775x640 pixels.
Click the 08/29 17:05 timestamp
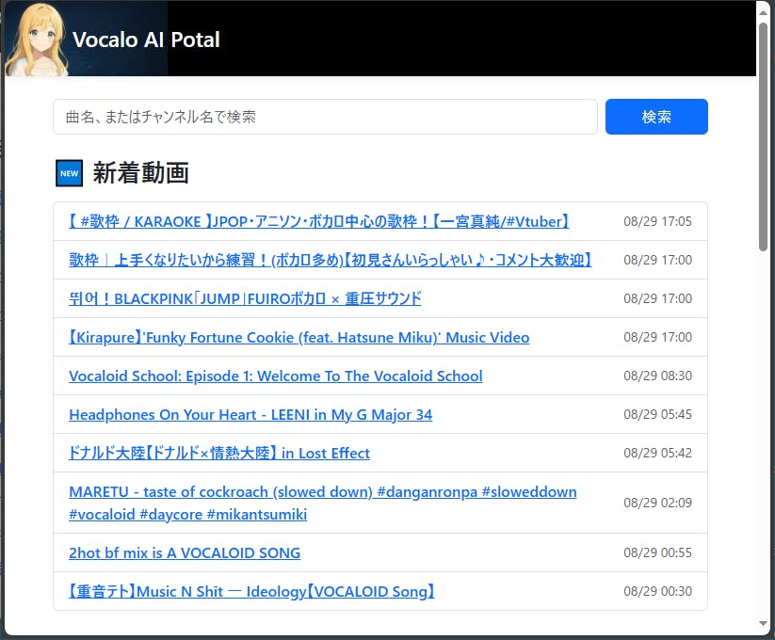(657, 221)
